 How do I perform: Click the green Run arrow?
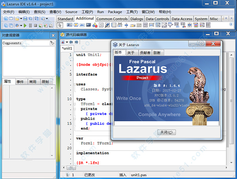click(25, 25)
